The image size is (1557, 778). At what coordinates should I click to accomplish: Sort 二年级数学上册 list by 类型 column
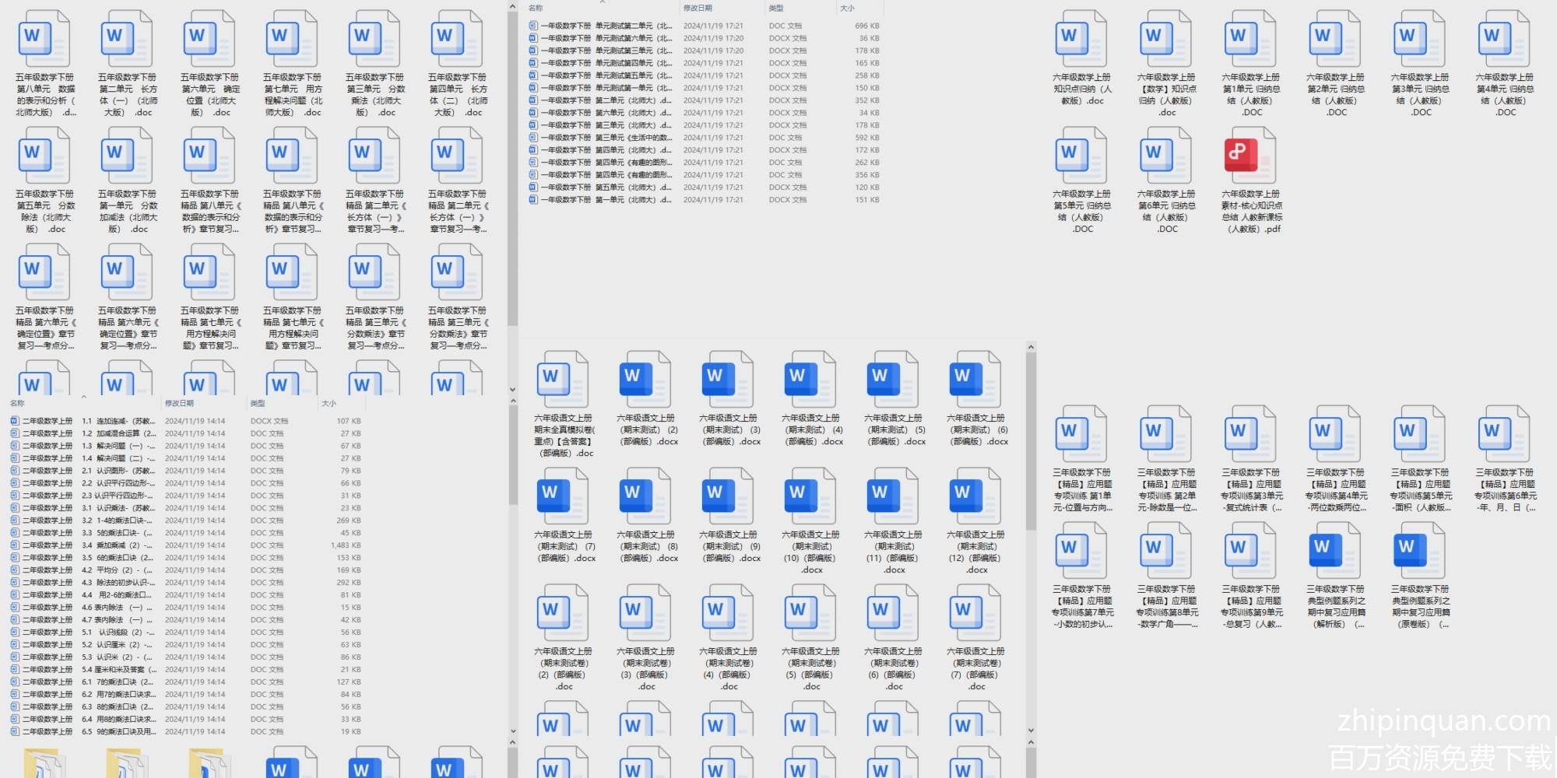pyautogui.click(x=258, y=403)
